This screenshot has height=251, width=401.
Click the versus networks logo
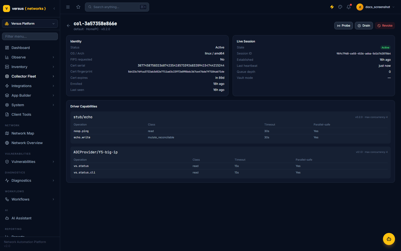coord(25,9)
